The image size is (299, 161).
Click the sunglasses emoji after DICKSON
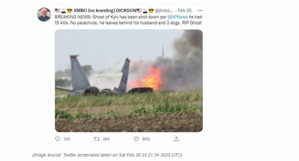(x=151, y=10)
